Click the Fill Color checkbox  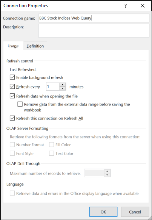coord(51,145)
